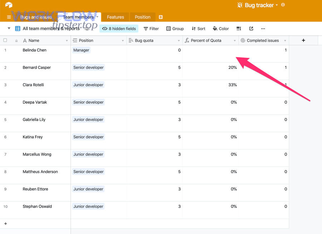Open the three-dot view menu icon

pos(263,28)
